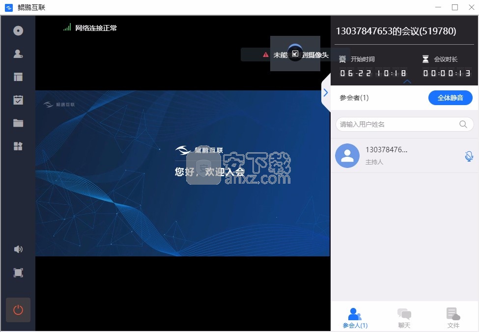Open the user profile icon in sidebar
479x332 pixels.
(x=18, y=54)
